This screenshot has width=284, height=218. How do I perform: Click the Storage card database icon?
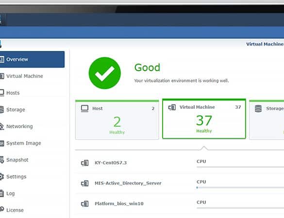pyautogui.click(x=258, y=108)
